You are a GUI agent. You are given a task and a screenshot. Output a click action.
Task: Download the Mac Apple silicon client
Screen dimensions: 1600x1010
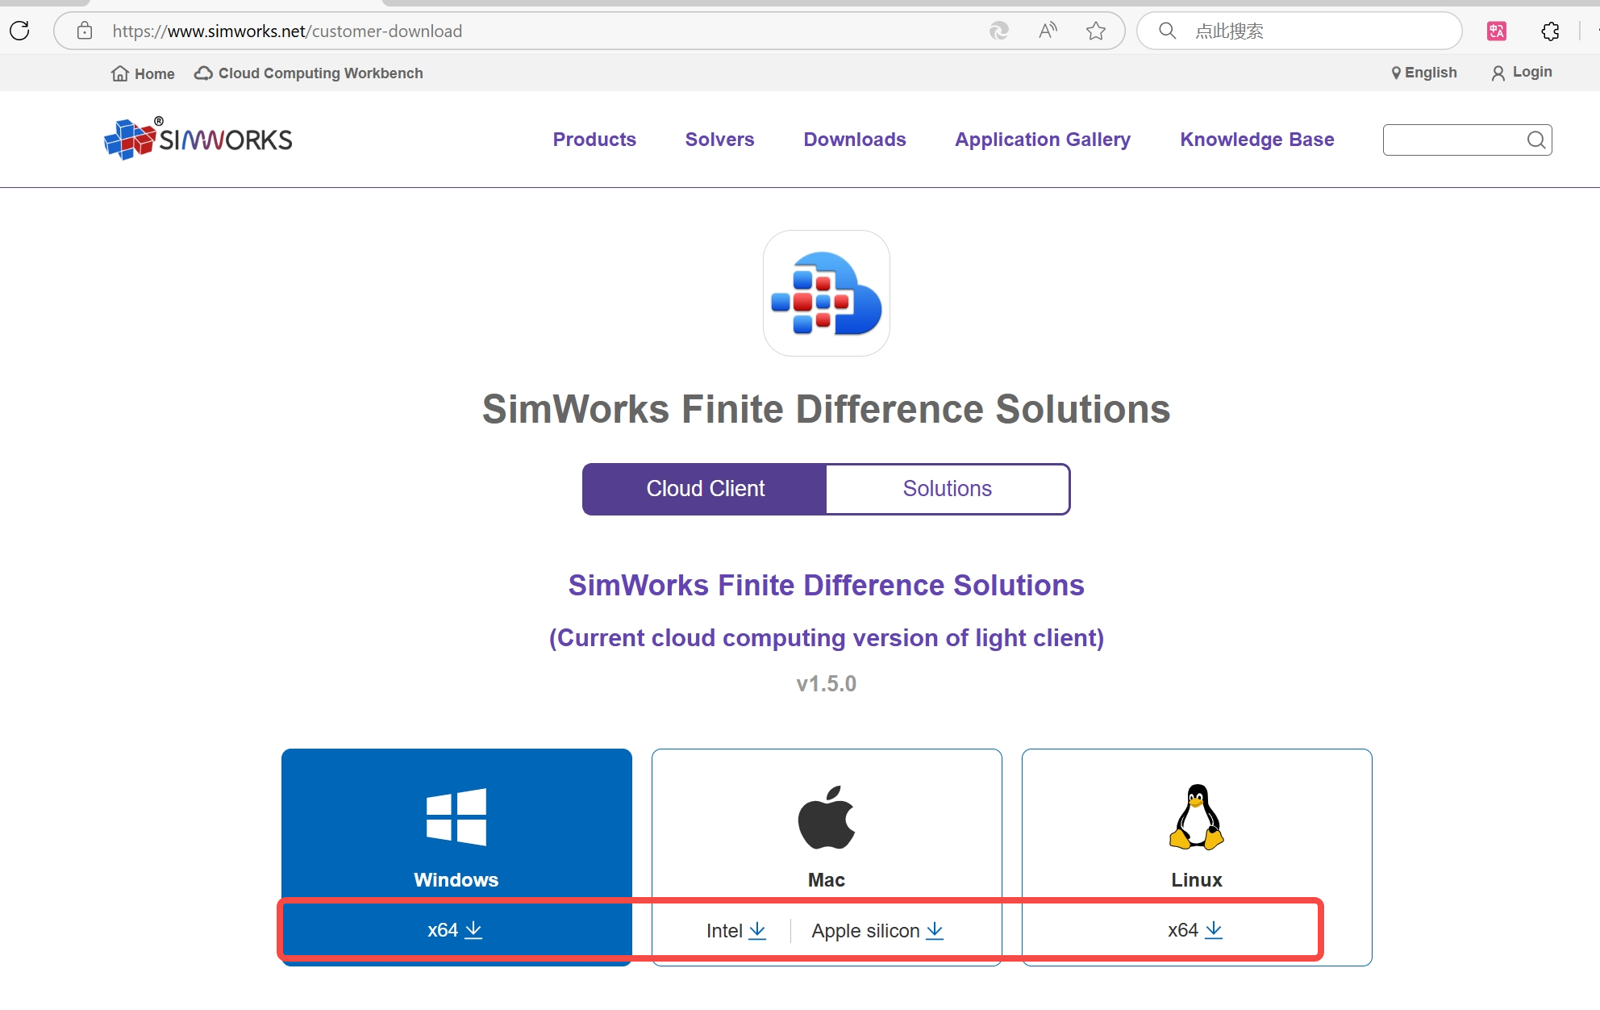(x=877, y=931)
